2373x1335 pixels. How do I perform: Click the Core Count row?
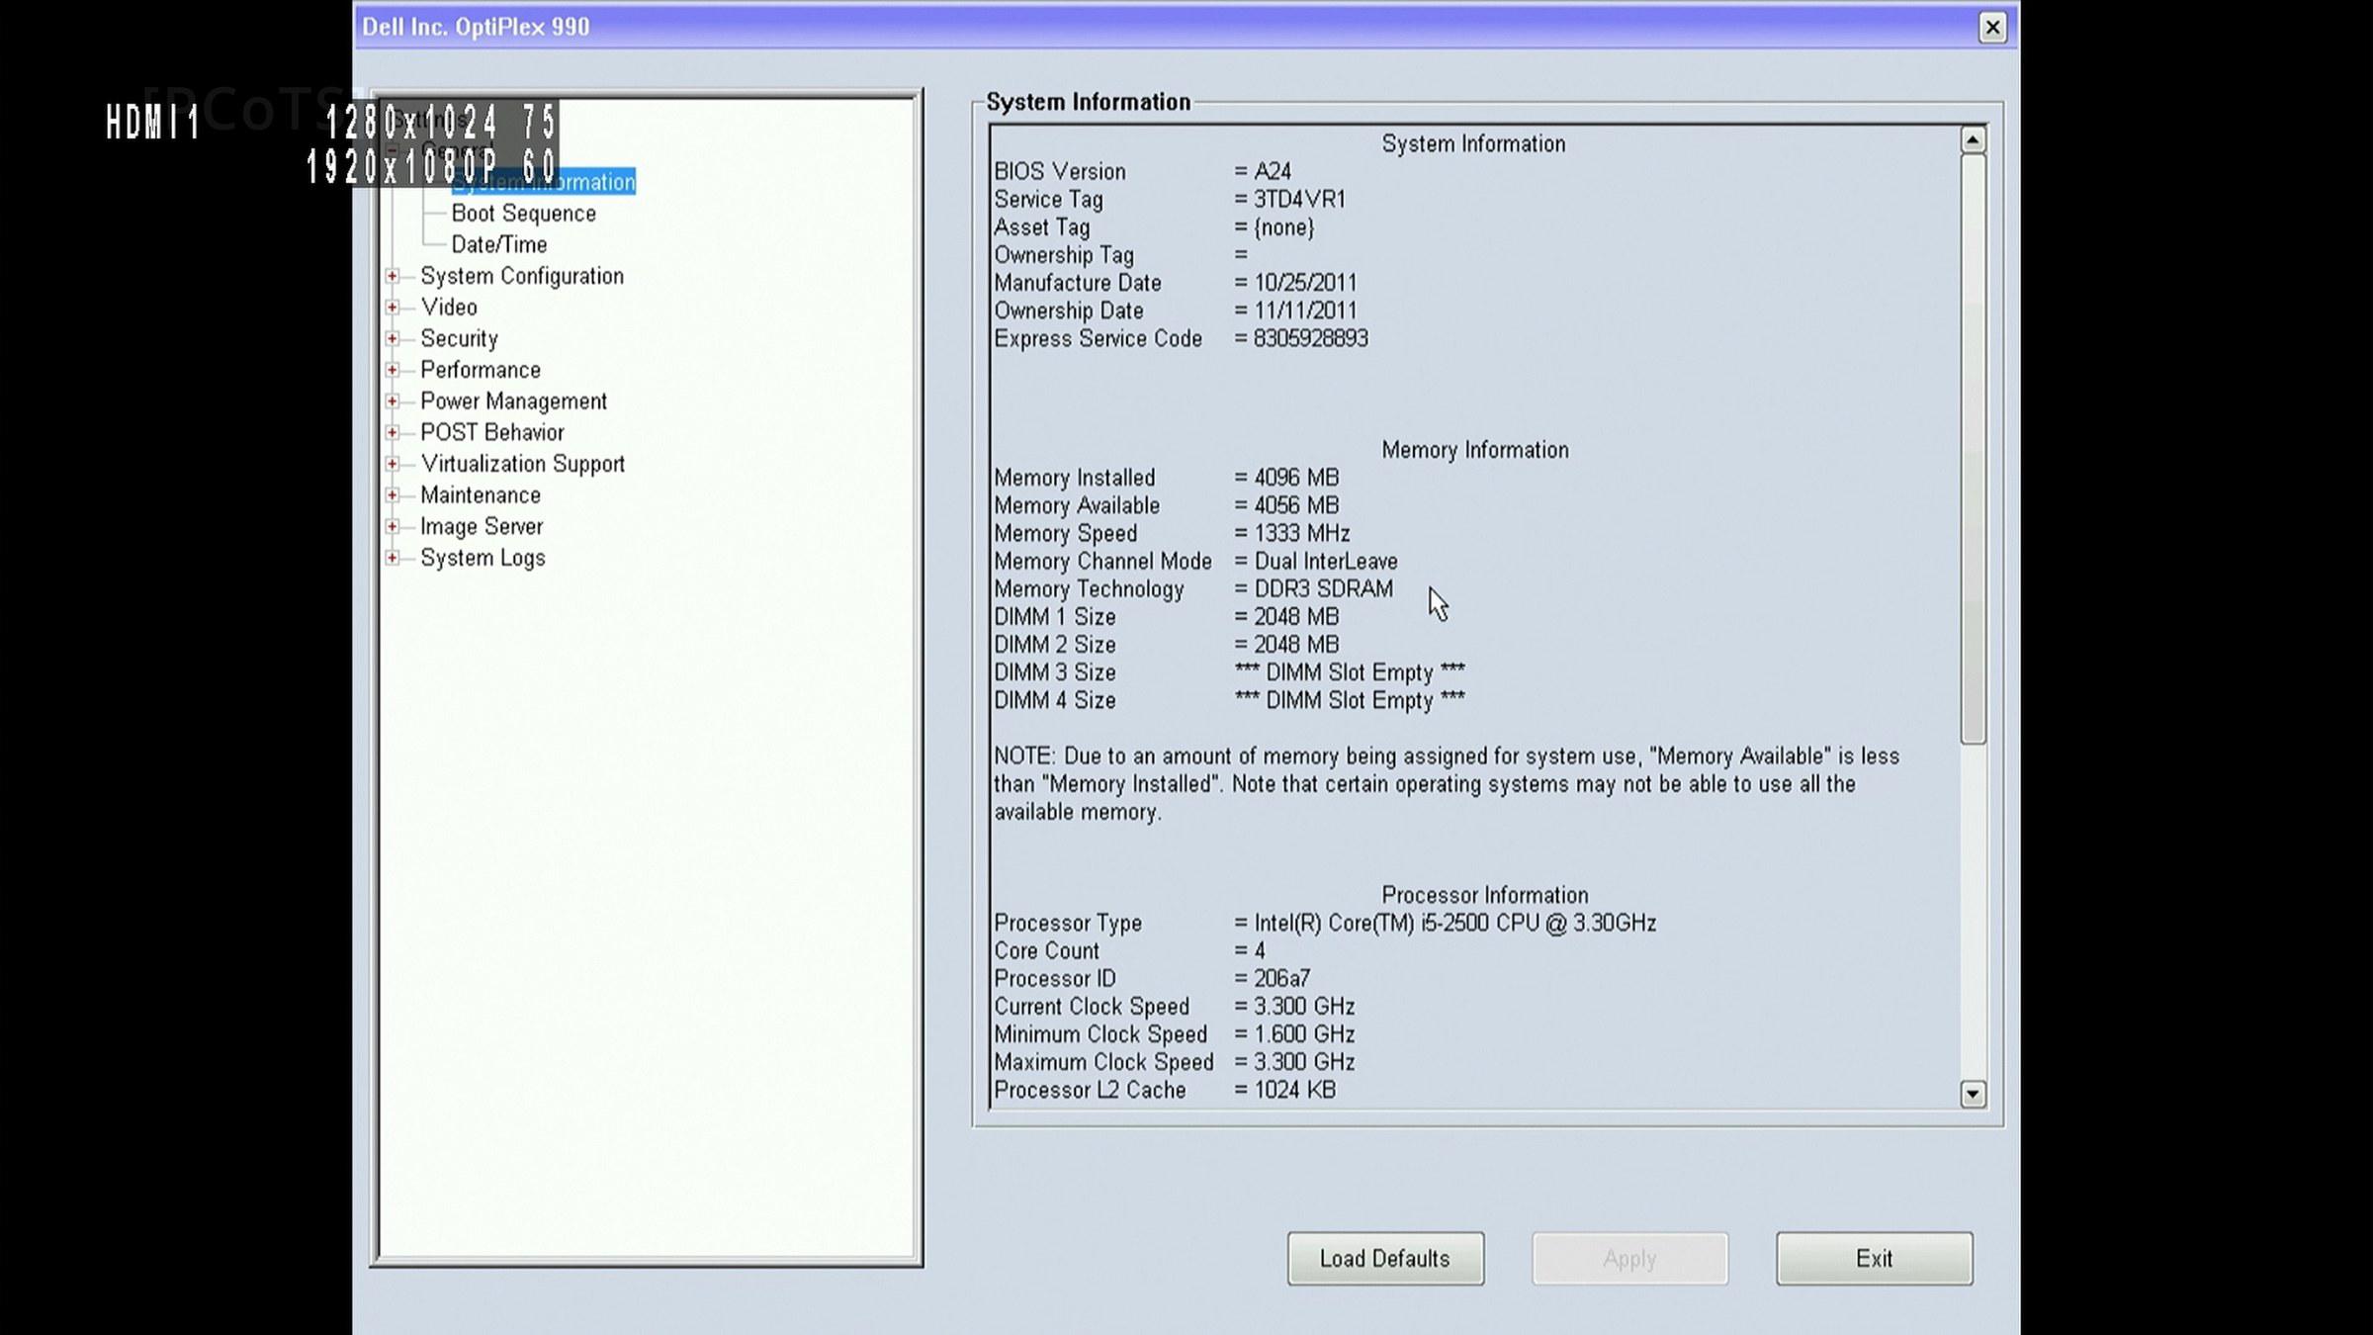tap(1129, 951)
